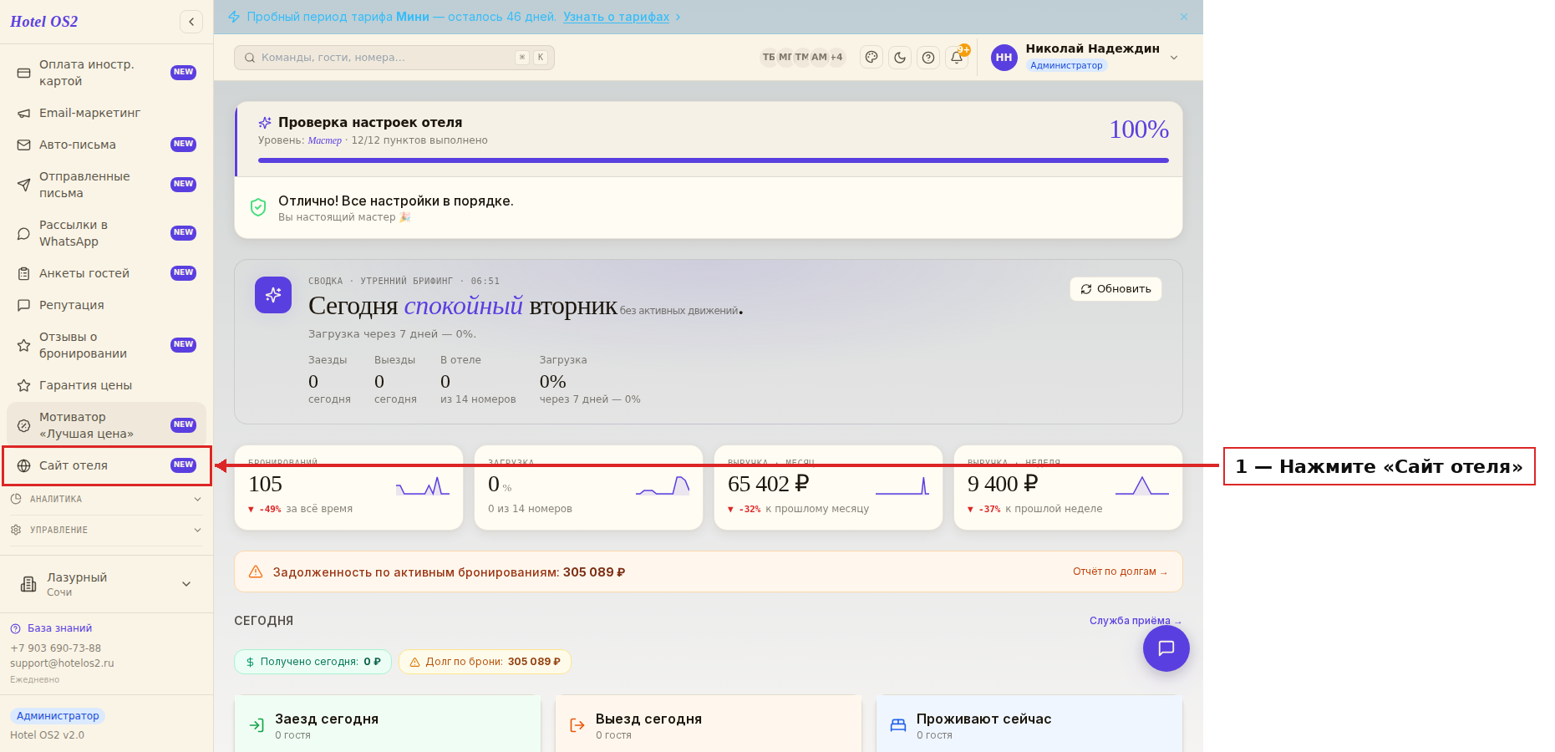Click the debt warning triangle icon
Screen dimensions: 1555x752
pyautogui.click(x=257, y=572)
